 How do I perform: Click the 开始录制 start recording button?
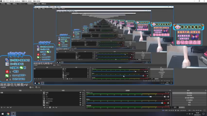(x=189, y=95)
